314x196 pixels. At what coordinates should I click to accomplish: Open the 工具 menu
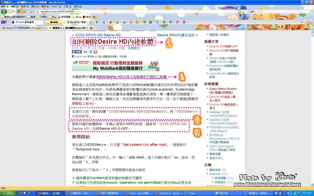68,7
